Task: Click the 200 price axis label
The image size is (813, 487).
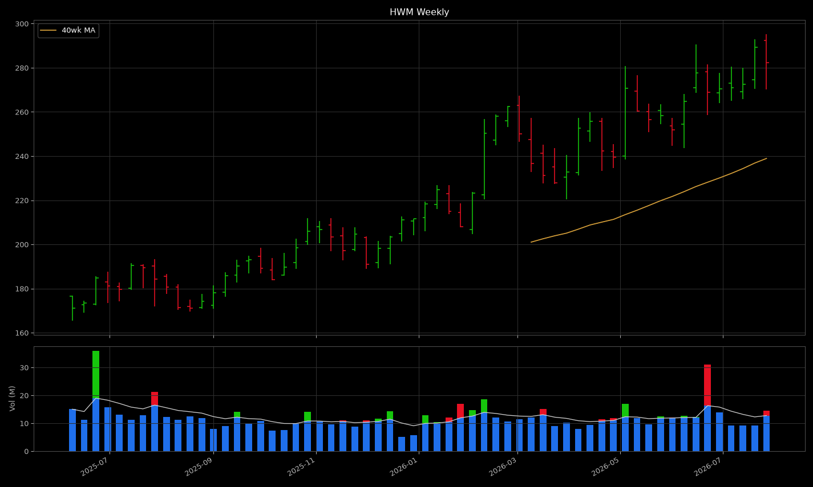Action: pos(22,245)
